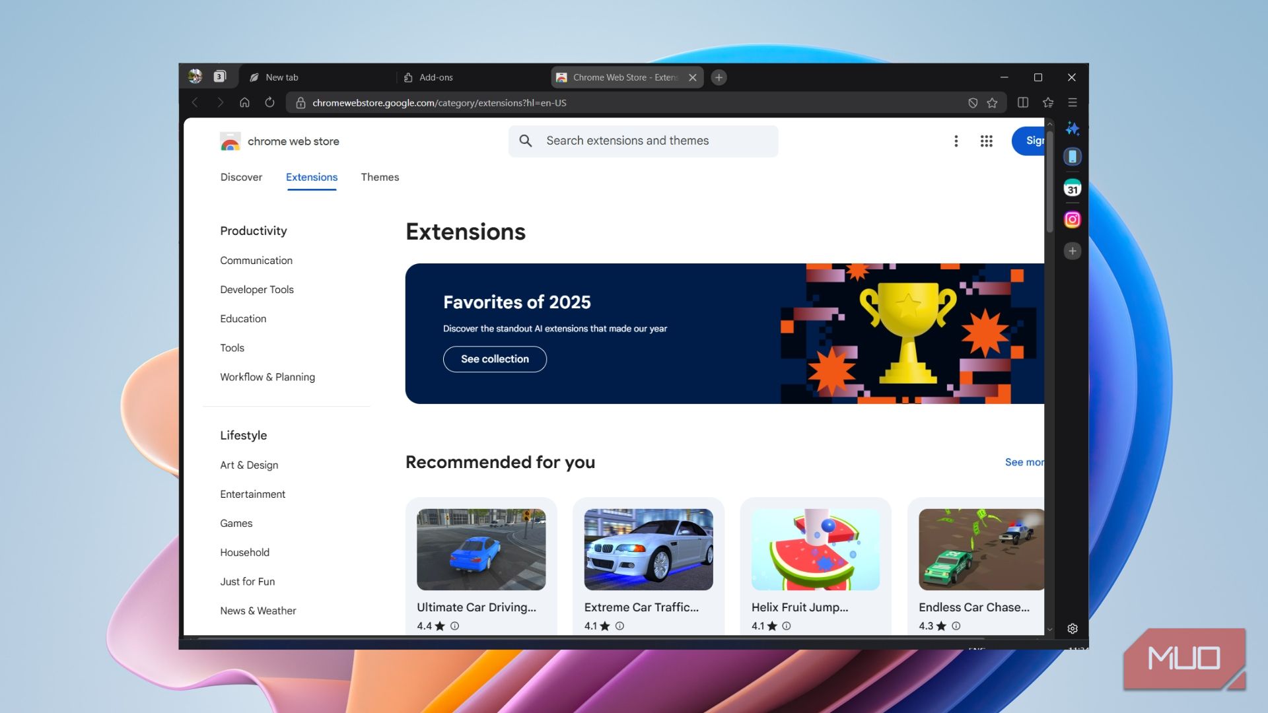This screenshot has width=1268, height=713.
Task: View info icon beside Extreme Car Traffic rating
Action: click(619, 626)
